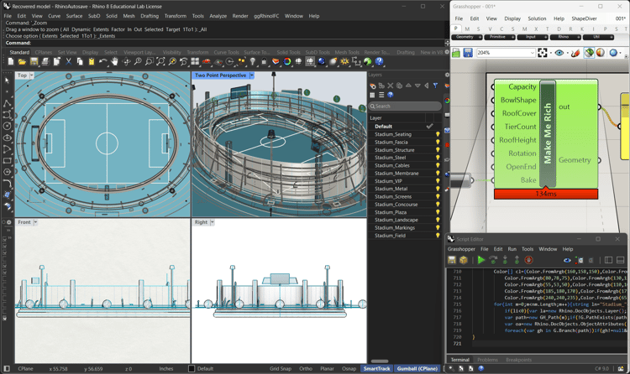630x374 pixels.
Task: Toggle visibility bulb for Stadium_Seating layer
Action: click(438, 134)
